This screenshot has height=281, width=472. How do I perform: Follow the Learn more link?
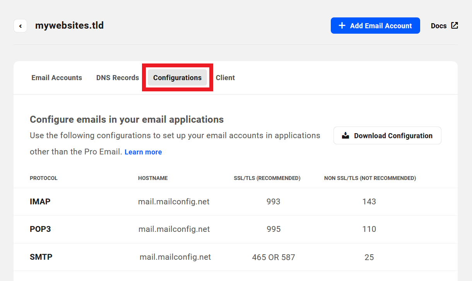coord(143,152)
